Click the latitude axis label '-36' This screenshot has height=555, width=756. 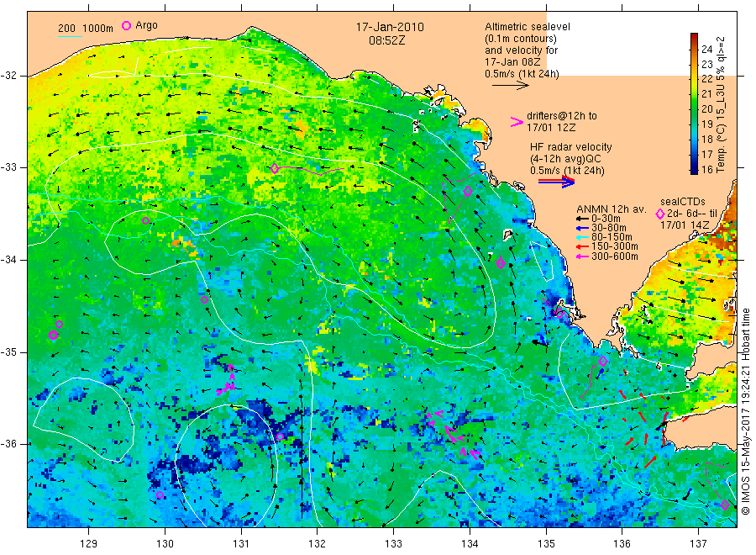tap(8, 444)
